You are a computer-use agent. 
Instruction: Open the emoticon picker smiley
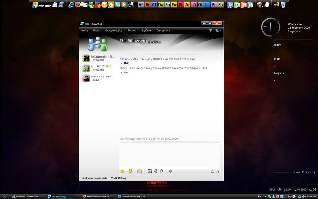tap(122, 171)
